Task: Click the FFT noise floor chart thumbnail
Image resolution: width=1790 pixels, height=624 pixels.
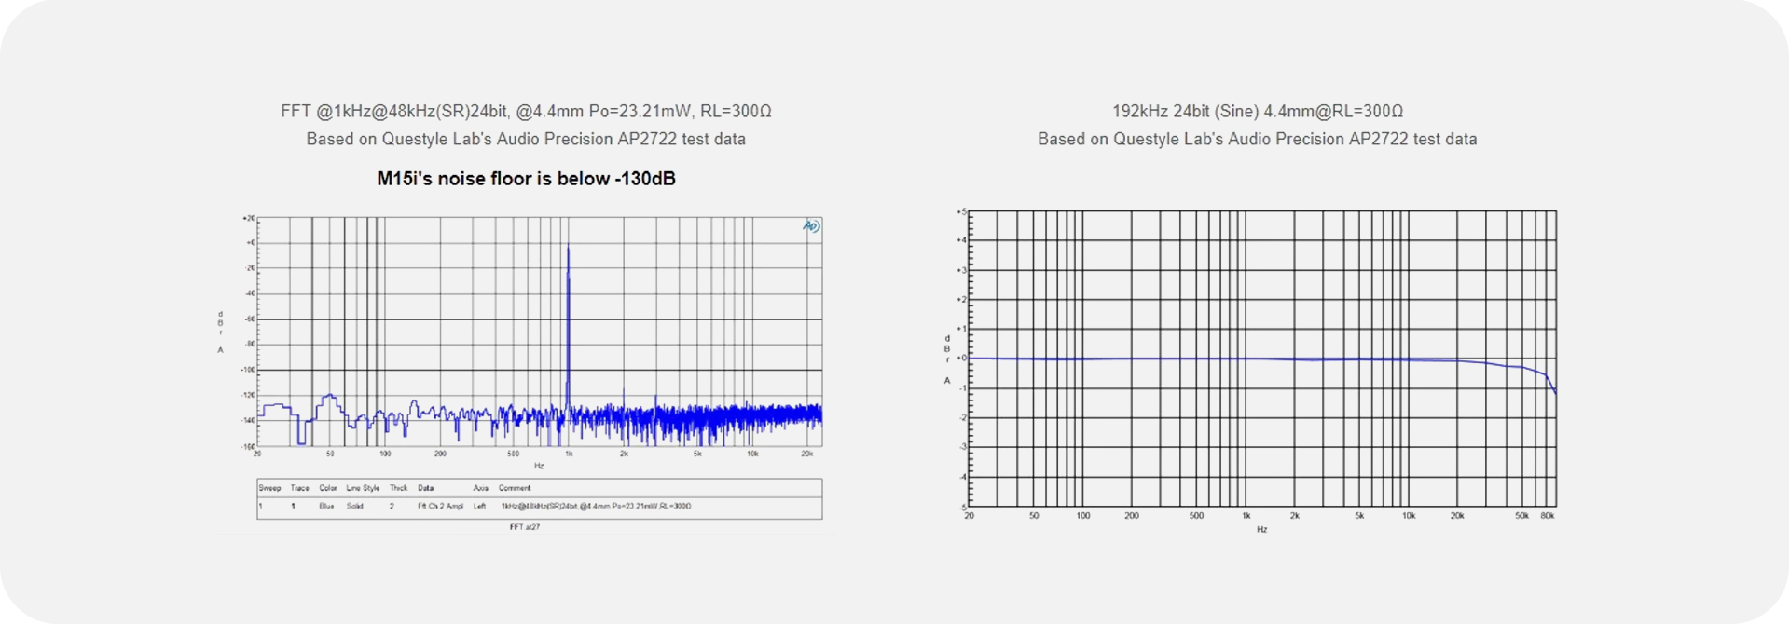Action: pos(522,373)
